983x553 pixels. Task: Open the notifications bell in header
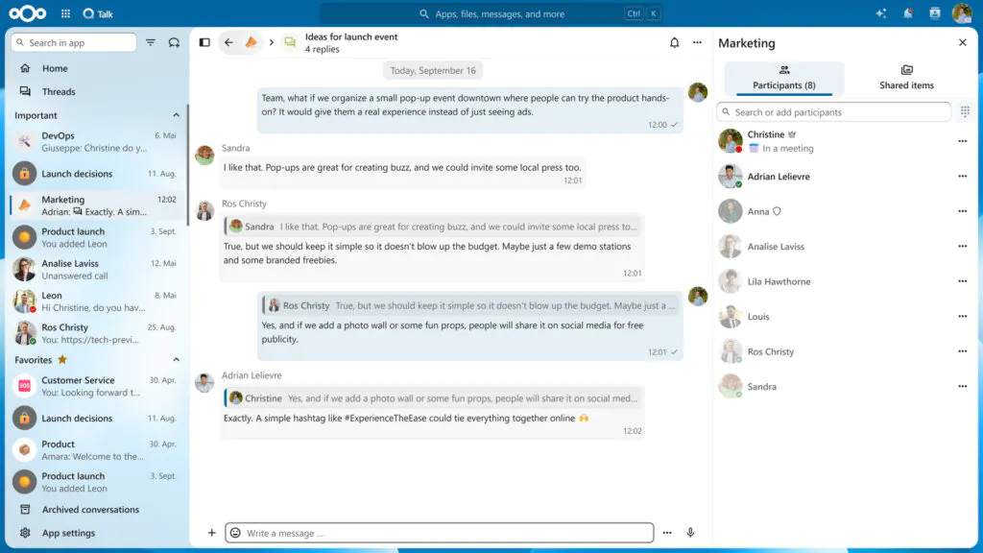[x=908, y=13]
